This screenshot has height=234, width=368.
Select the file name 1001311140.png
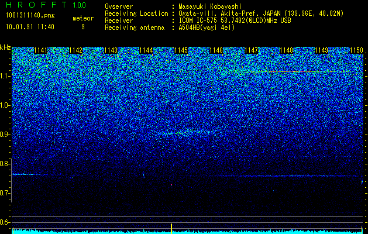30,15
